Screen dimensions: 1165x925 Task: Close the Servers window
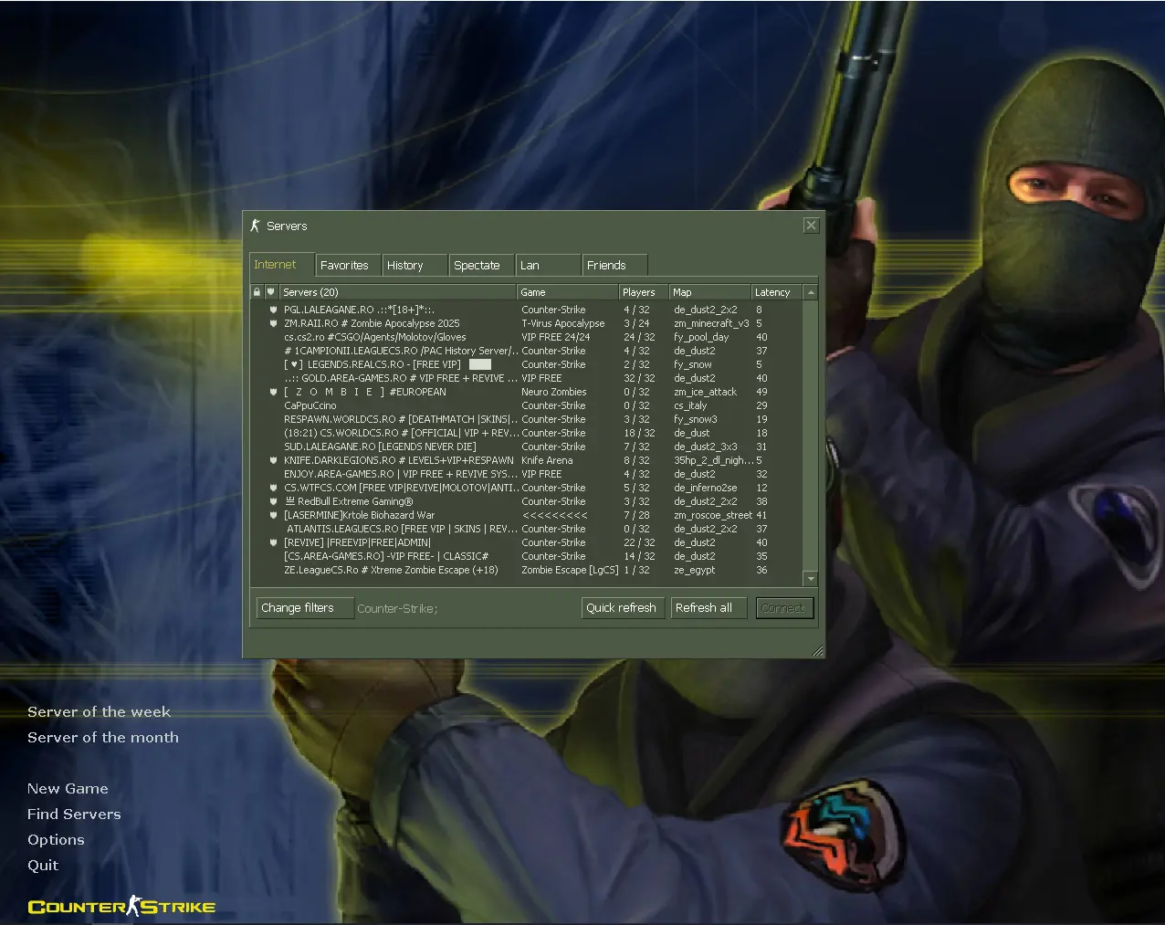point(811,226)
